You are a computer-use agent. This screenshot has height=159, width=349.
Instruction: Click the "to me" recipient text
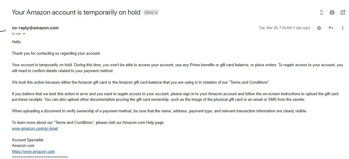(16, 34)
